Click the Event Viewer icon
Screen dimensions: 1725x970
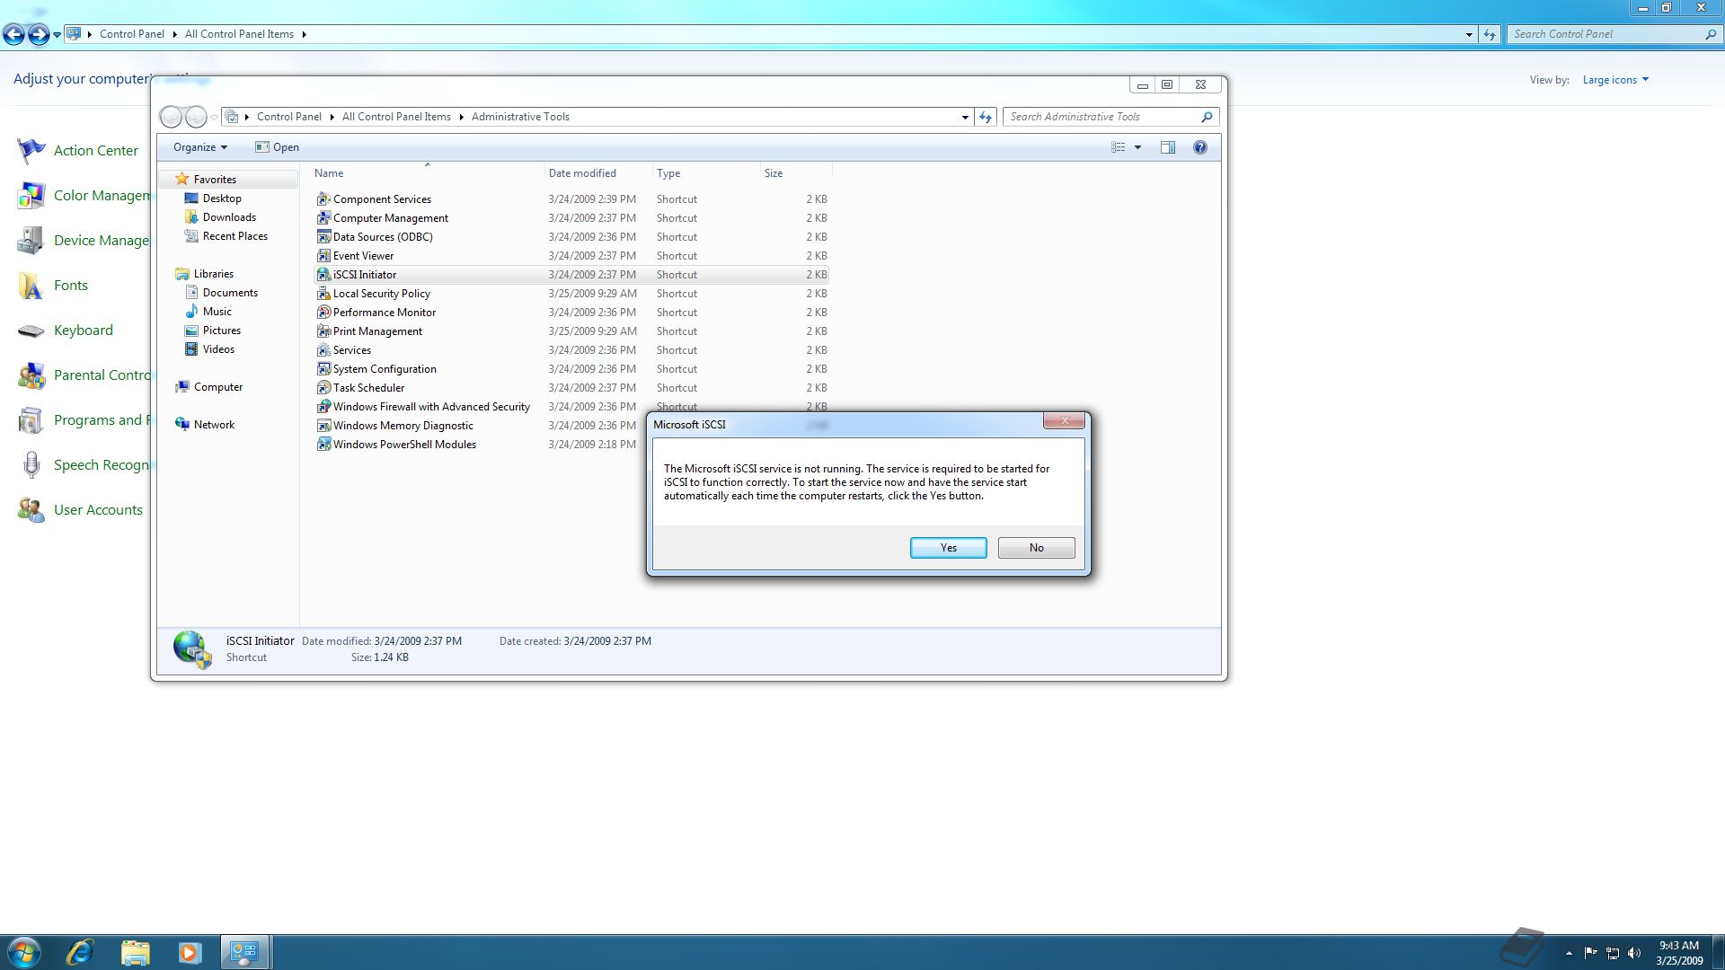pos(323,255)
